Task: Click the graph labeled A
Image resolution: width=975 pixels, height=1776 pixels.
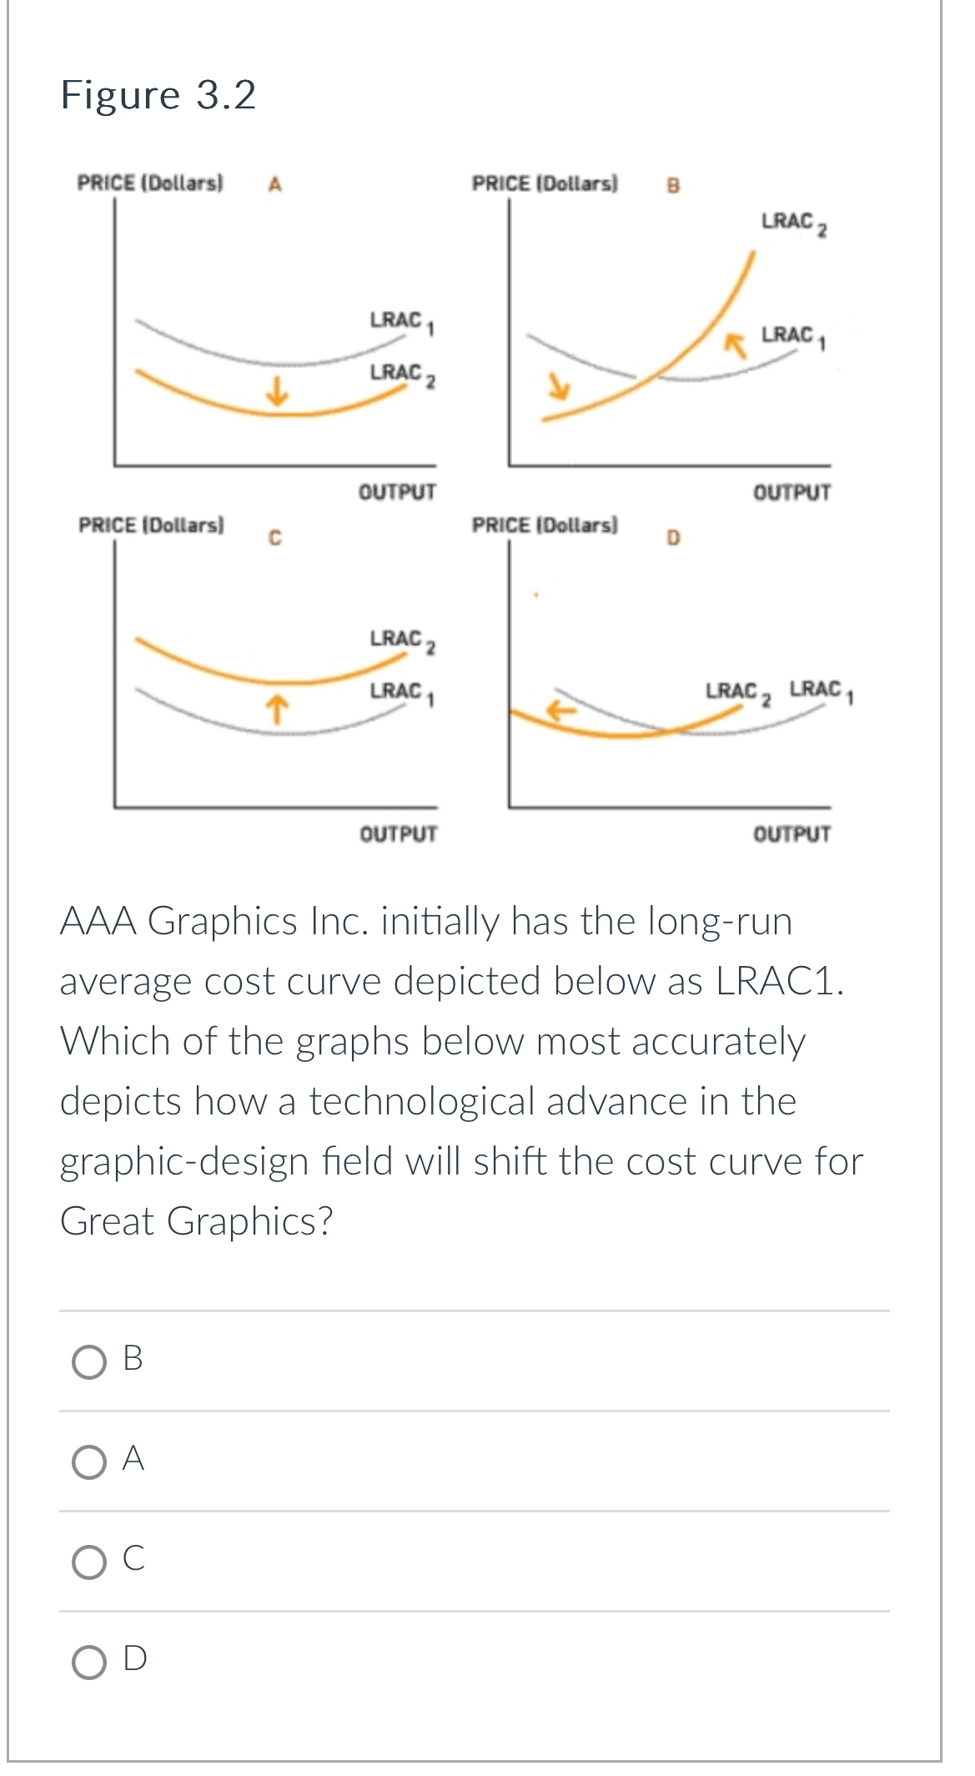Action: pyautogui.click(x=275, y=334)
